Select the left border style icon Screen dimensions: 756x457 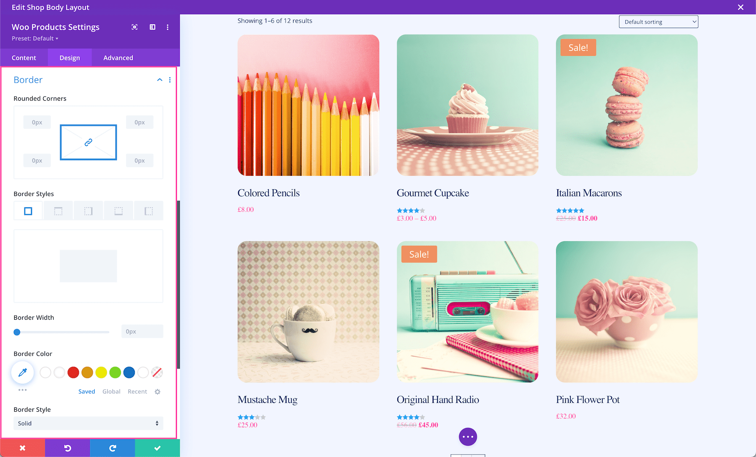tap(149, 211)
